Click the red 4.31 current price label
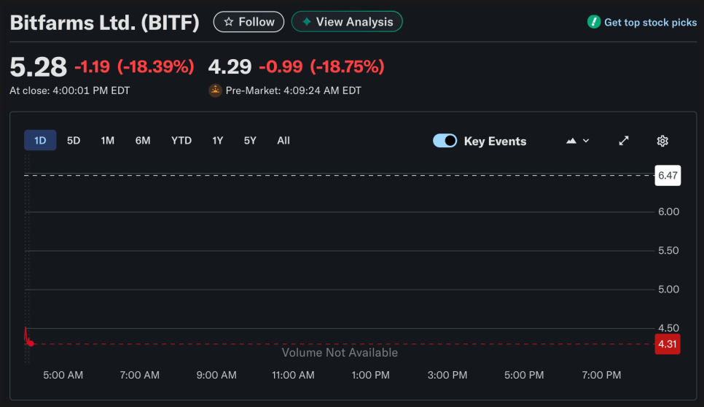The width and height of the screenshot is (704, 407). [x=668, y=344]
